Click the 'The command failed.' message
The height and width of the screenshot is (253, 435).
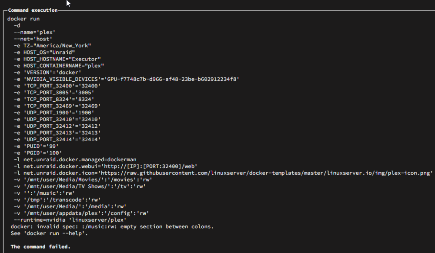click(x=40, y=246)
